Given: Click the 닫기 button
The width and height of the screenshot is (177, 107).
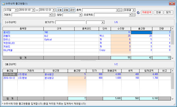Looking at the screenshot, I should click(168, 12).
